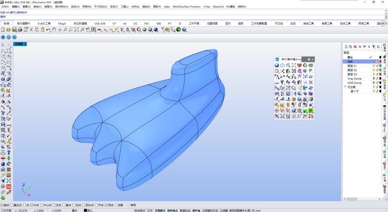Image resolution: width=388 pixels, height=212 pixels.
Task: Click the Paste clipboard icon
Action: (x=42, y=30)
